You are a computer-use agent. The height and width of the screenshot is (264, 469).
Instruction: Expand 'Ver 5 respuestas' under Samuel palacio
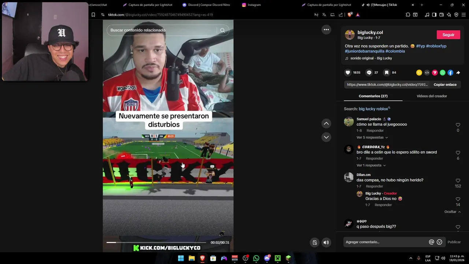[x=372, y=137]
